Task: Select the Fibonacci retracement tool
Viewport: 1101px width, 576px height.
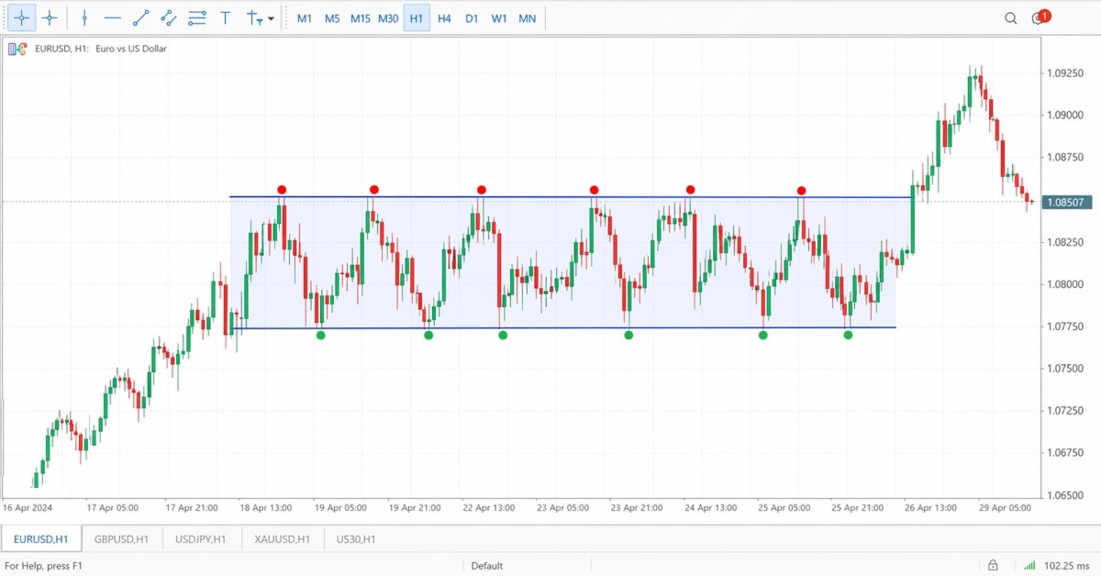Action: tap(196, 17)
